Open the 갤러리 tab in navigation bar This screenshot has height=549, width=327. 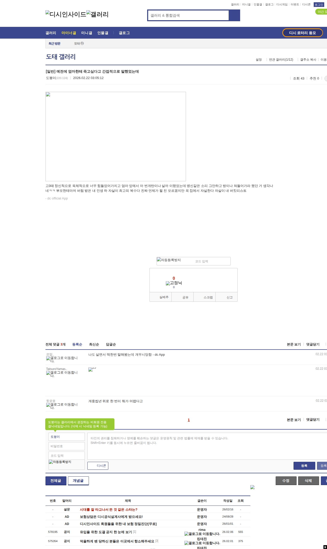[x=51, y=33]
